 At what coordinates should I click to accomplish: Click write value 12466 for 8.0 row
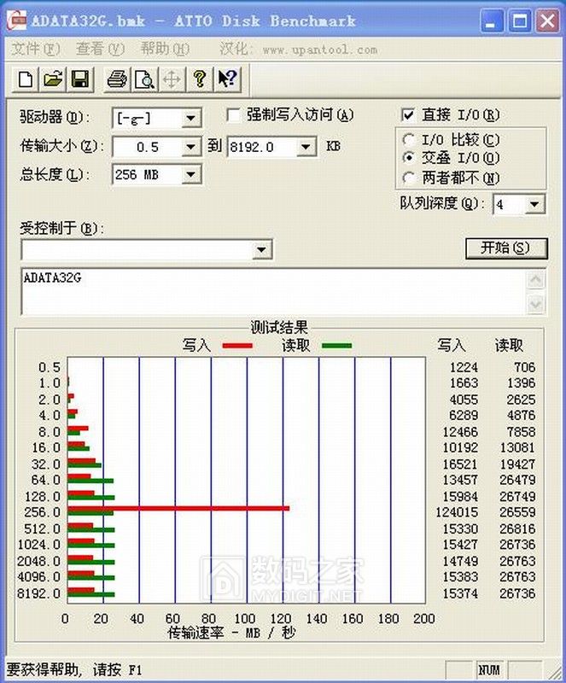460,432
